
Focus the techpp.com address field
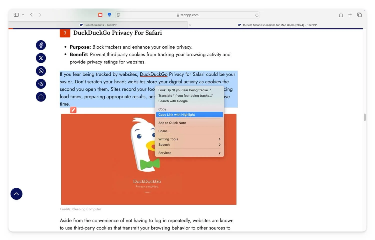[x=187, y=15]
